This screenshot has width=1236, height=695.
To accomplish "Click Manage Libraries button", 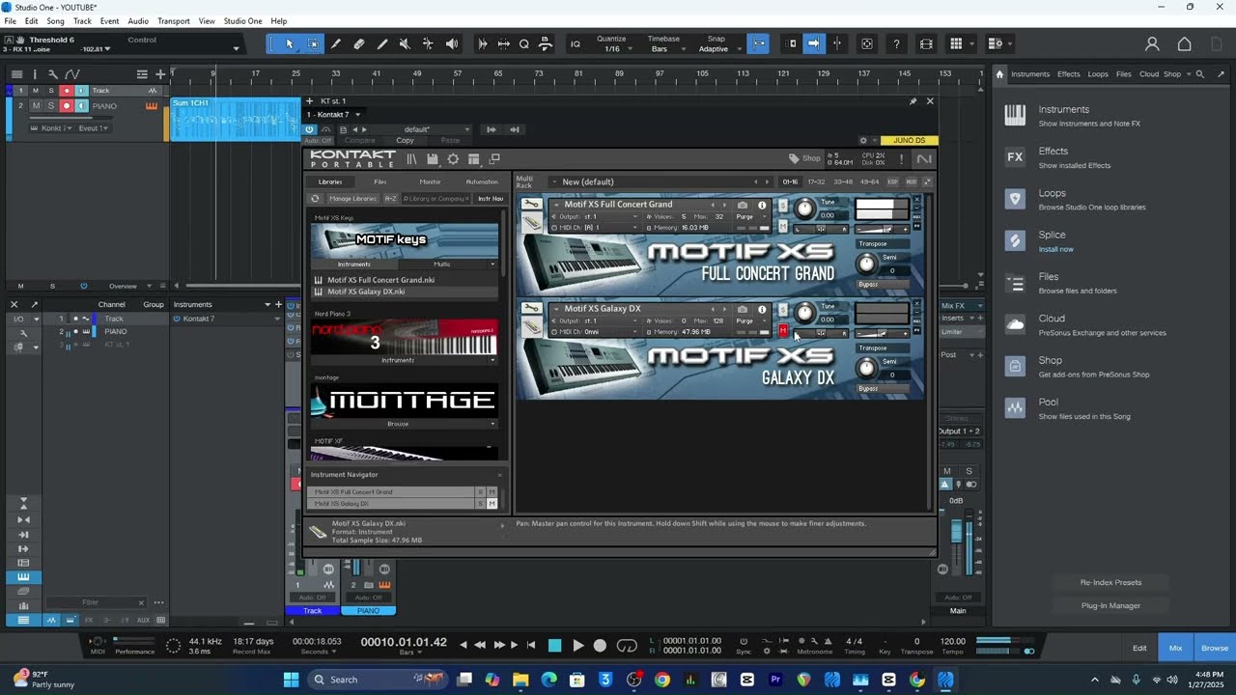I will click(x=352, y=199).
